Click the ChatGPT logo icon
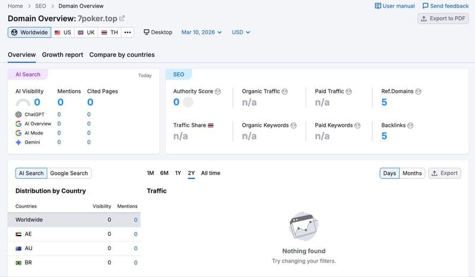The width and height of the screenshot is (475, 277). tap(18, 114)
